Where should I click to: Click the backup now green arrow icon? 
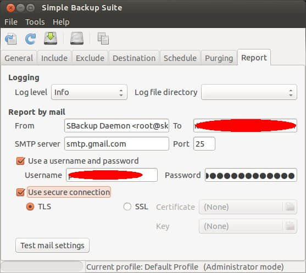51,38
